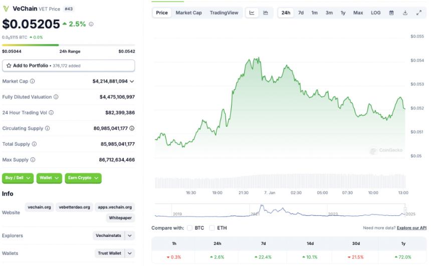Viewport: 431px width, 266px height.
Task: Open the price change info icon
Action: (91, 24)
